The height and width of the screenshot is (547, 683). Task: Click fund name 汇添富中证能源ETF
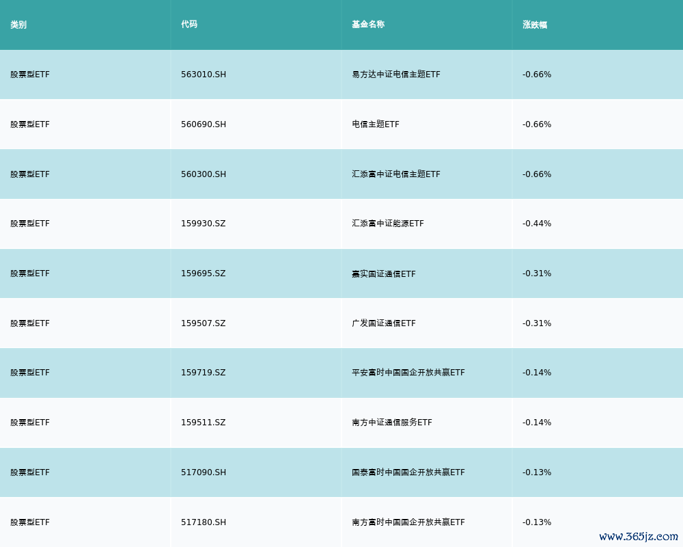click(388, 224)
